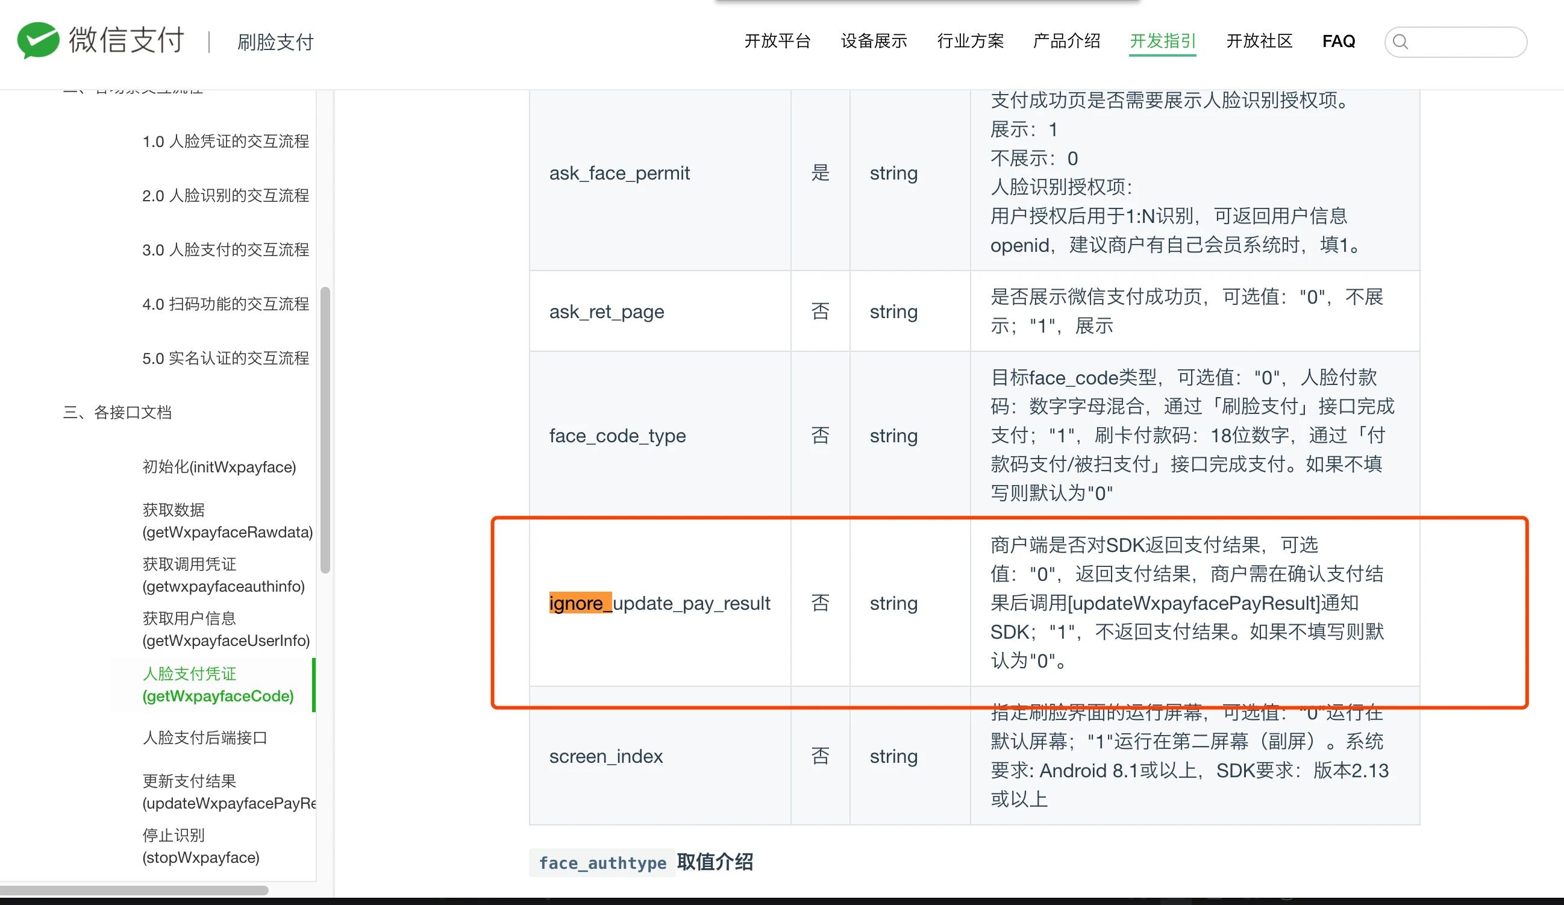The height and width of the screenshot is (905, 1564).
Task: Open the 设备展示 navigation item
Action: click(873, 41)
